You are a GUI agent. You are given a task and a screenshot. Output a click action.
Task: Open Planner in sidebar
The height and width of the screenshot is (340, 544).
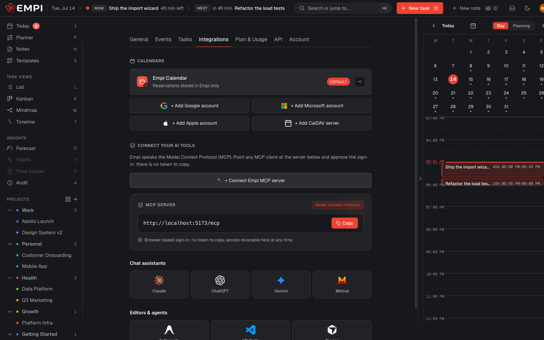42,37
